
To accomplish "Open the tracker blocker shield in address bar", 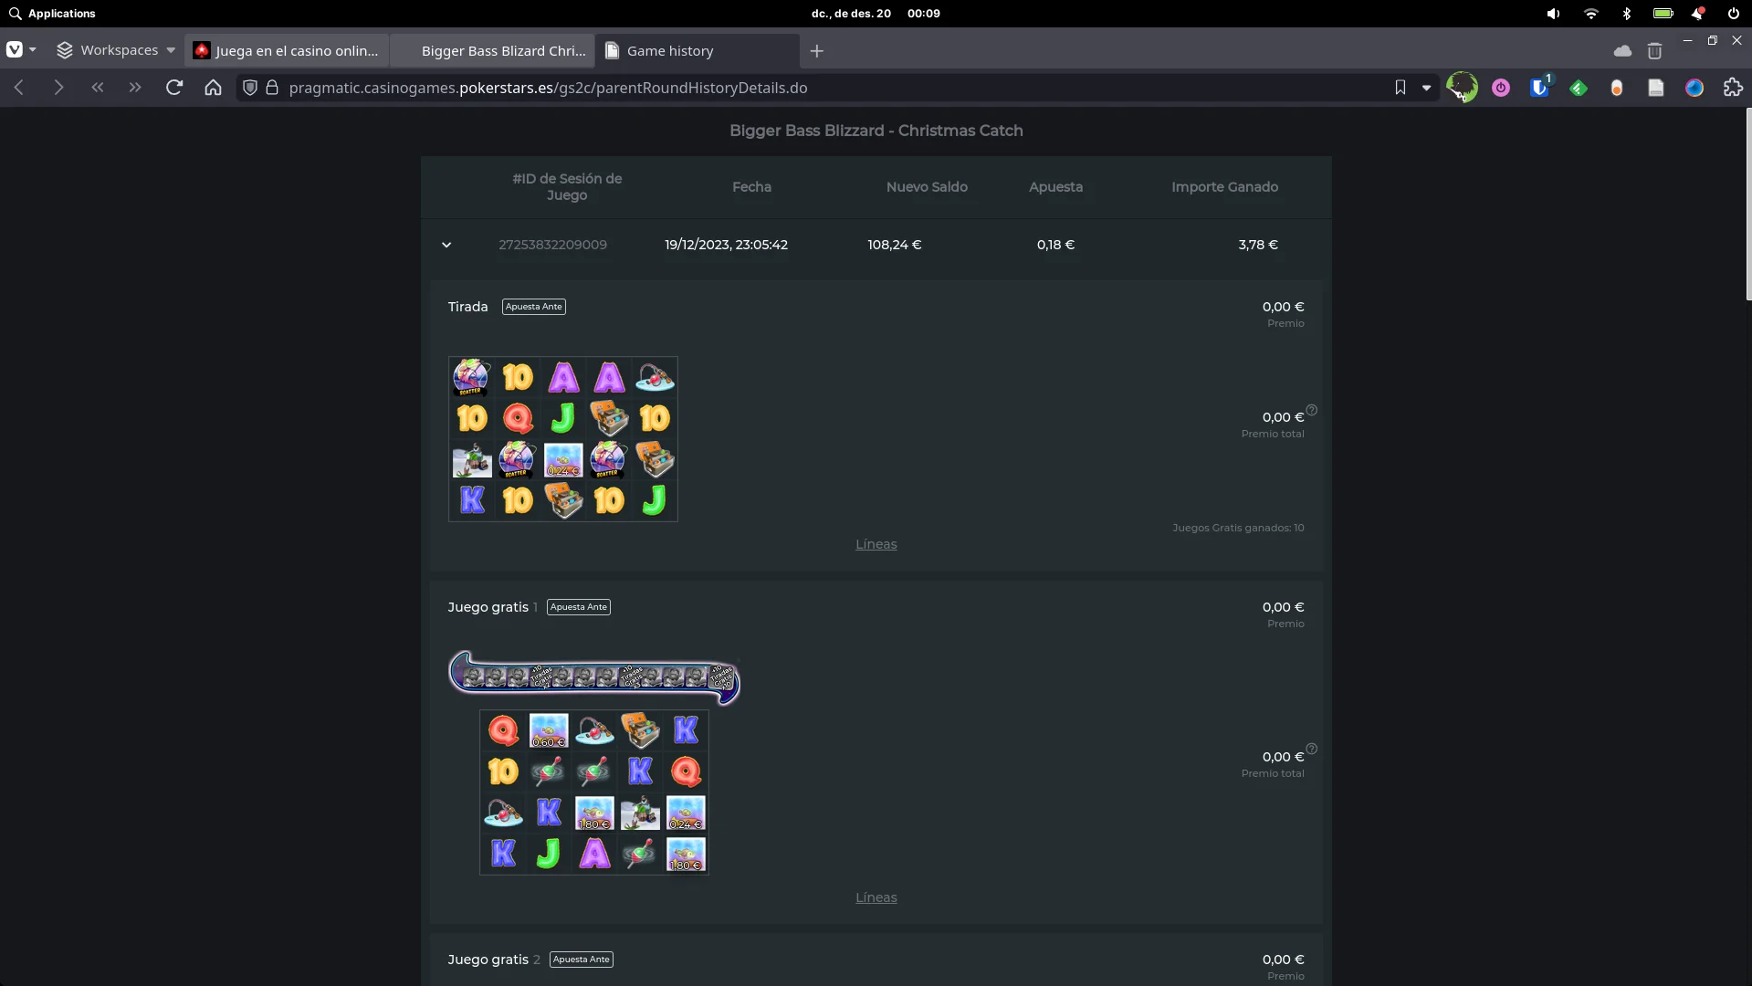I will [x=250, y=88].
